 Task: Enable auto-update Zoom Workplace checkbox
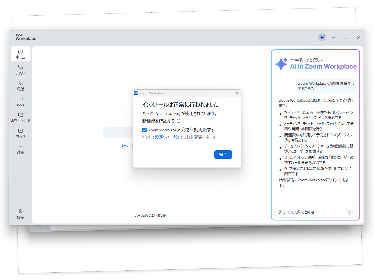coord(144,130)
